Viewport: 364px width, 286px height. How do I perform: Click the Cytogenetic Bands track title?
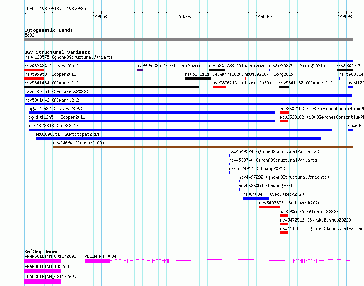pyautogui.click(x=49, y=30)
